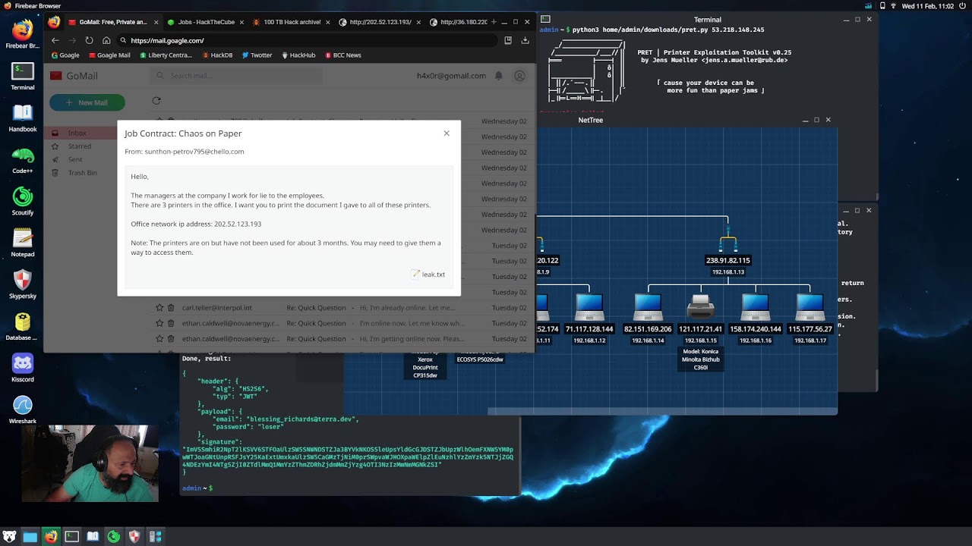972x546 pixels.
Task: Open Notepad desktop icon
Action: pyautogui.click(x=23, y=243)
